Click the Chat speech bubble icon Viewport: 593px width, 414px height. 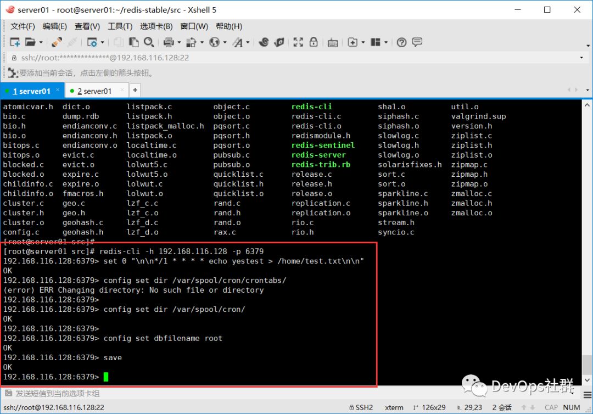[417, 42]
